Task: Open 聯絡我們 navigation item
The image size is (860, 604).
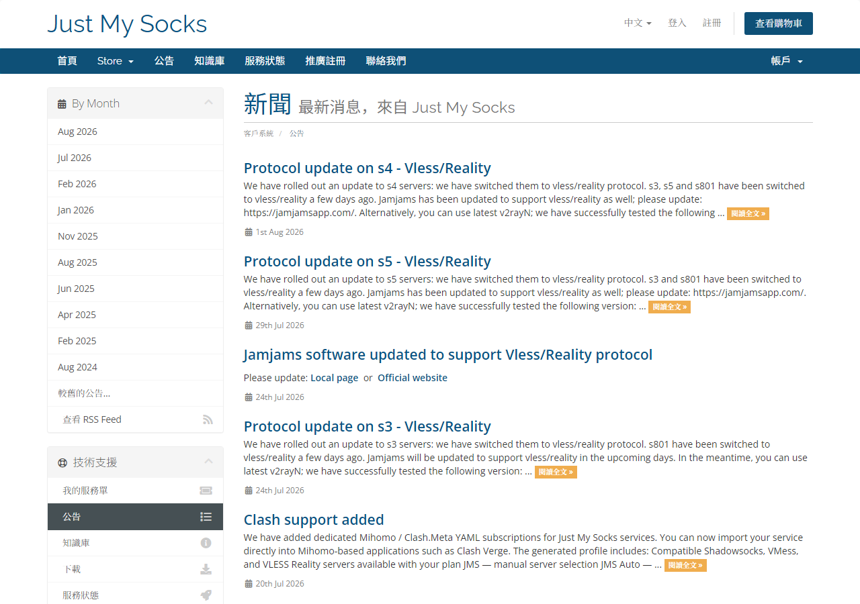Action: click(386, 61)
